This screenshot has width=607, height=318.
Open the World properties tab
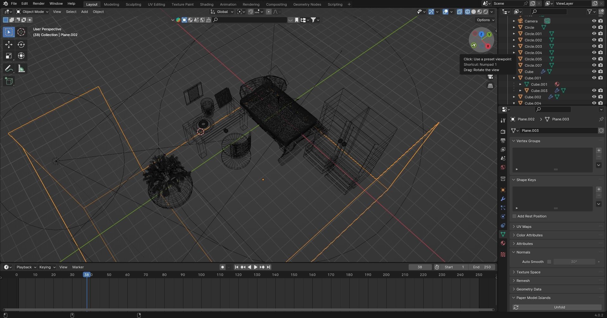503,167
